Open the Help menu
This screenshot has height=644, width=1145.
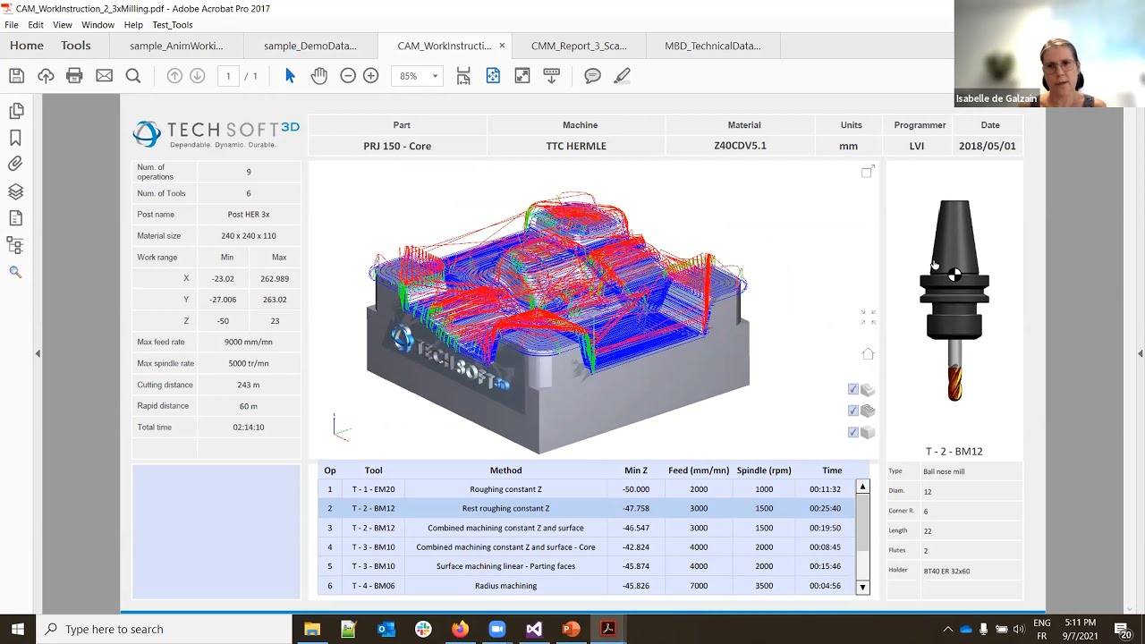point(133,25)
